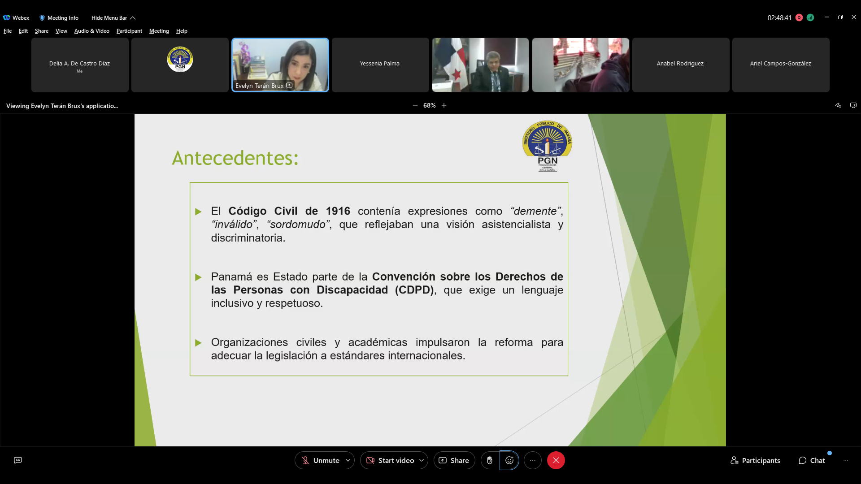Screen dimensions: 861x484
Task: Zoom in shared content with plus button
Action: (444, 105)
